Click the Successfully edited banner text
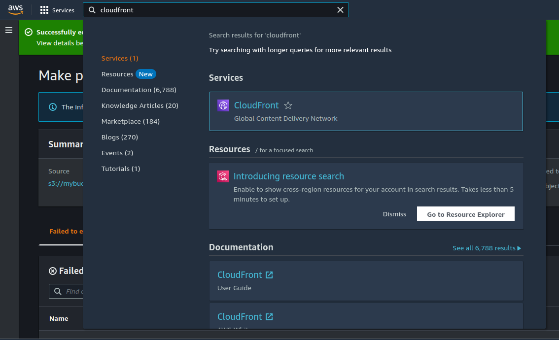 [x=60, y=32]
